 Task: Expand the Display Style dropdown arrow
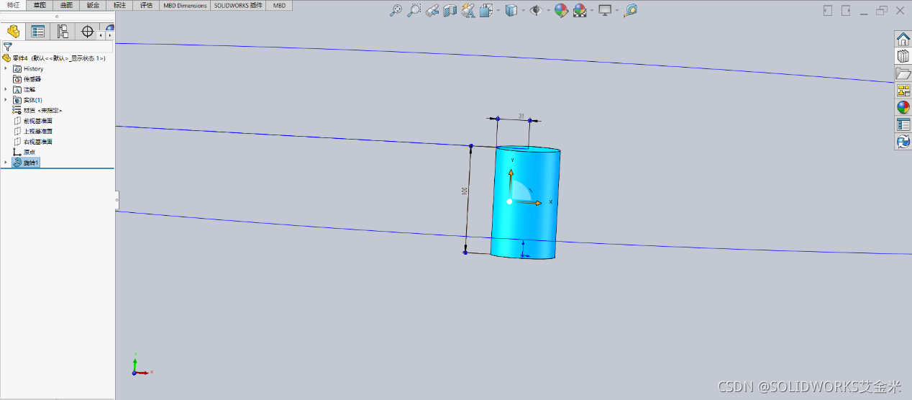coord(522,11)
